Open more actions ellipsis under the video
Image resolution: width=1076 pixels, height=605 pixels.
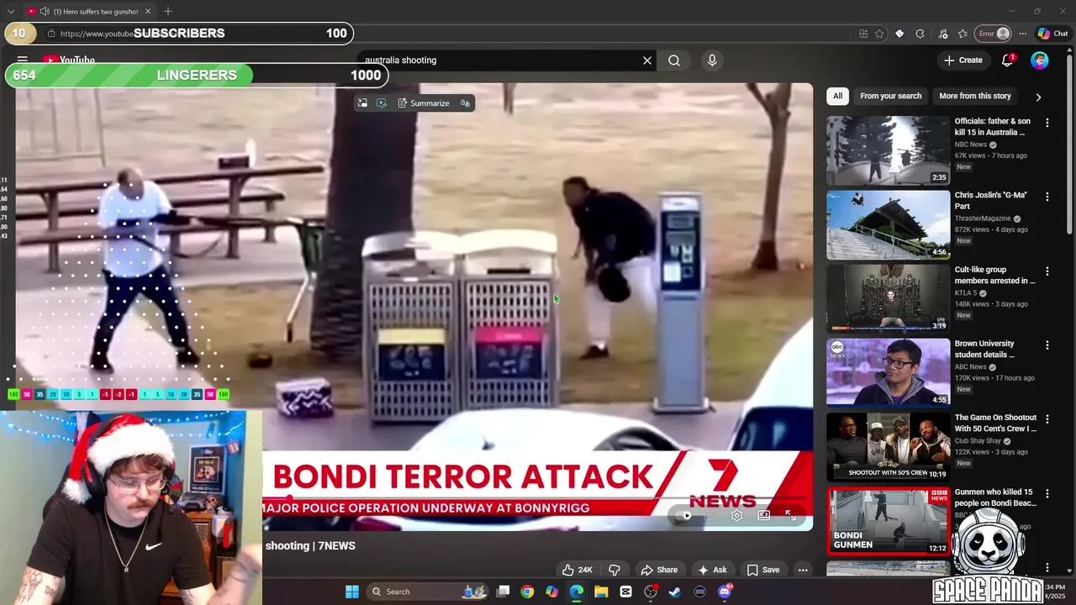point(803,570)
